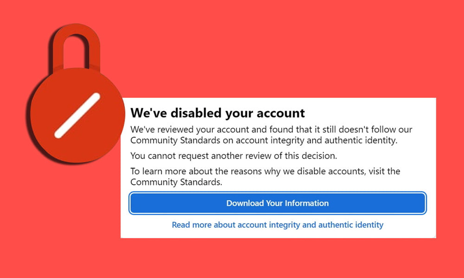
Task: Click the word "Download" on the blue button
Action: 245,203
